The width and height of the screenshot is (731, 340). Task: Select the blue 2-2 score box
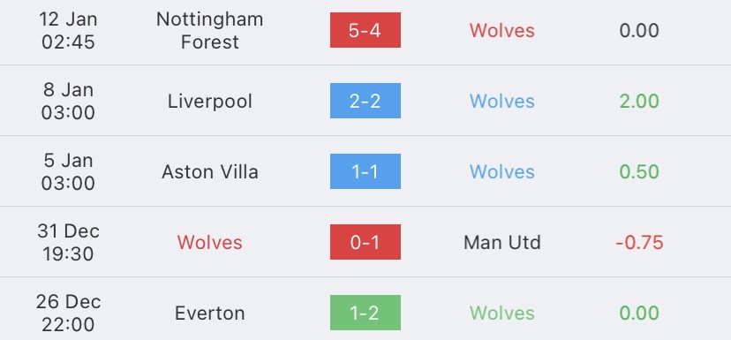pos(365,101)
